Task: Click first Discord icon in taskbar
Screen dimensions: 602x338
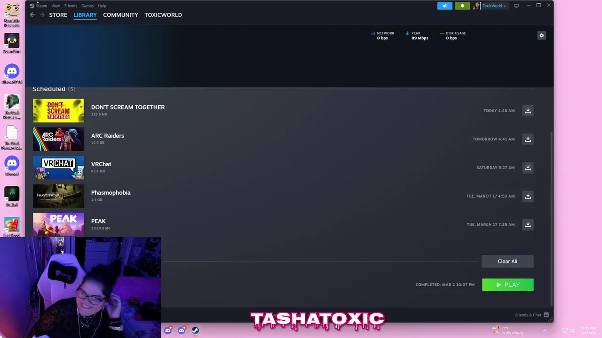Action: (167, 330)
